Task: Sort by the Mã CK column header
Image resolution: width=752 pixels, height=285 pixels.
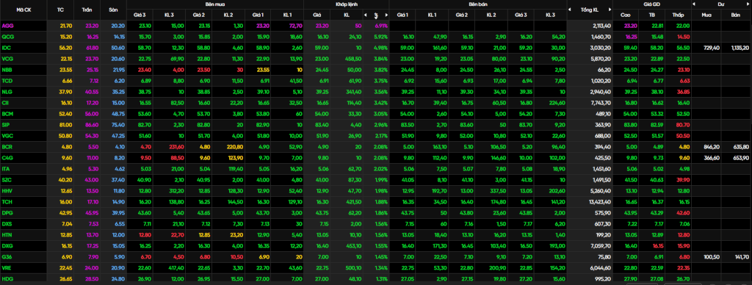Action: tap(23, 10)
